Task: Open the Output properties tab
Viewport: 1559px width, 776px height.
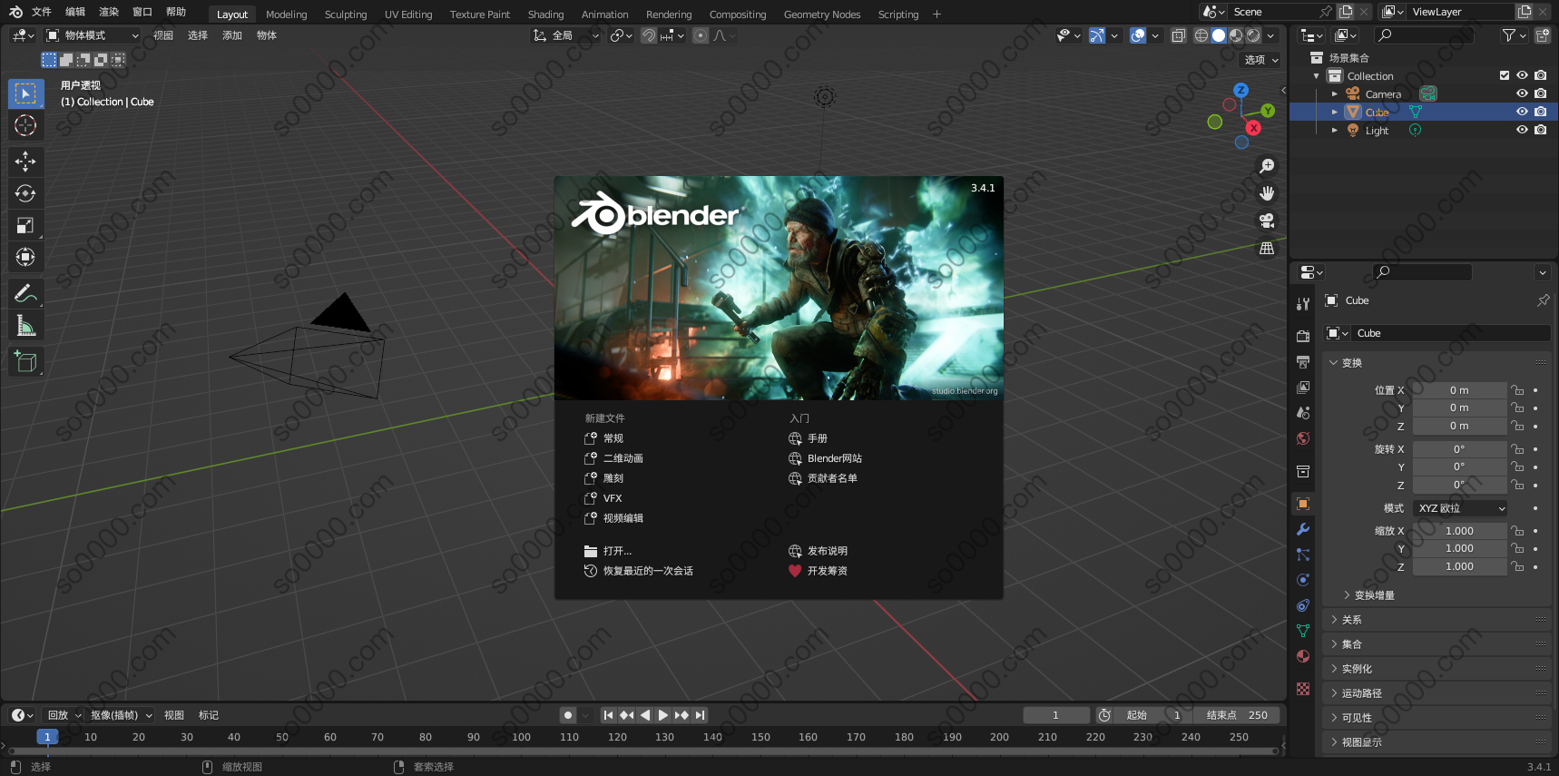Action: click(x=1303, y=361)
